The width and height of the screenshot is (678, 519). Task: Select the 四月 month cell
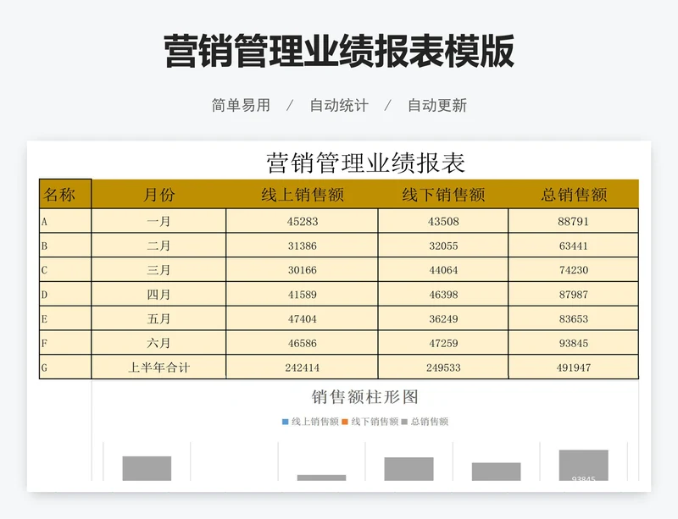158,295
